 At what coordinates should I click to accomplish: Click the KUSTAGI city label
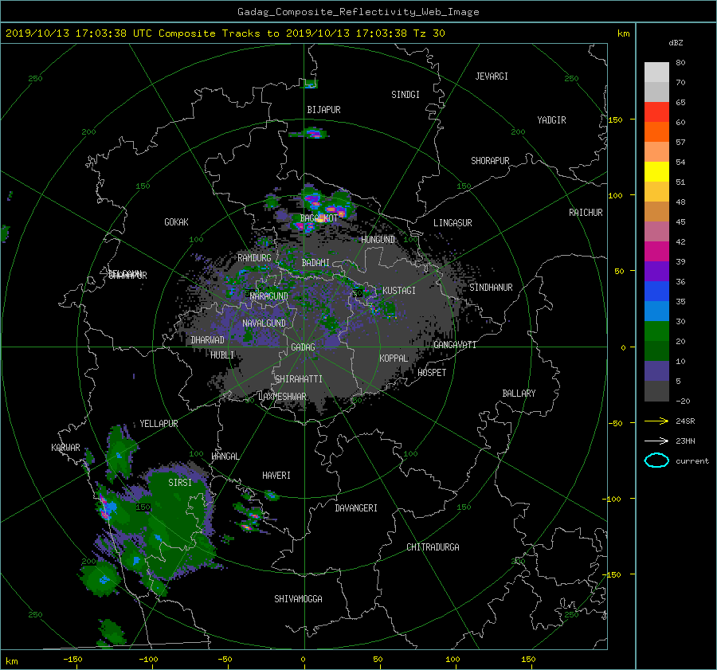point(399,291)
